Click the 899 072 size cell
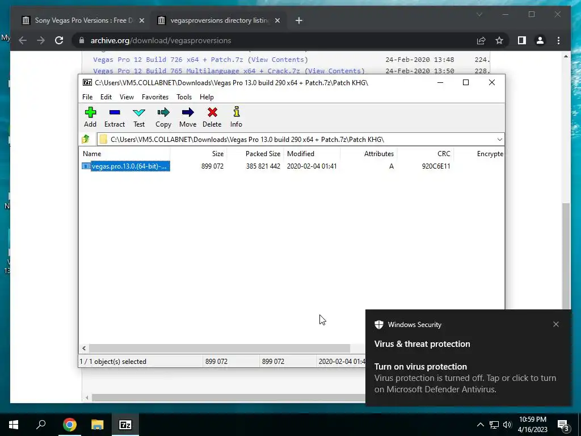The width and height of the screenshot is (581, 436). pos(212,166)
